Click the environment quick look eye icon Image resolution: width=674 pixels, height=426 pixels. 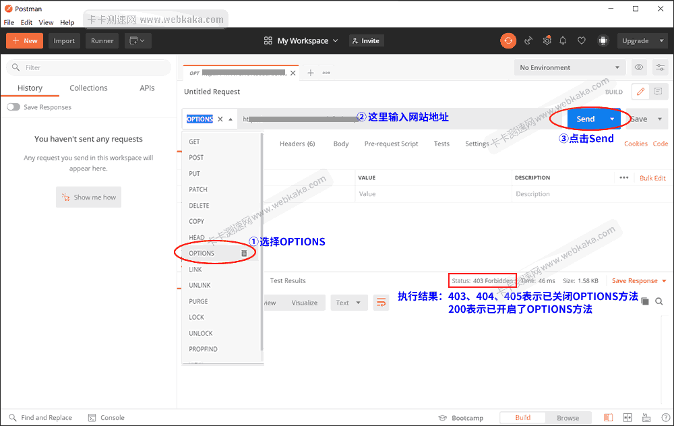(x=639, y=67)
